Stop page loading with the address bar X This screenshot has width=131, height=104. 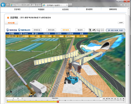(x=40, y=5)
